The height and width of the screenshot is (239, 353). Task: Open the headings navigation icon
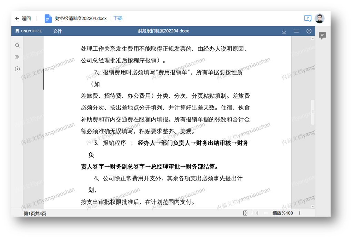[17, 57]
